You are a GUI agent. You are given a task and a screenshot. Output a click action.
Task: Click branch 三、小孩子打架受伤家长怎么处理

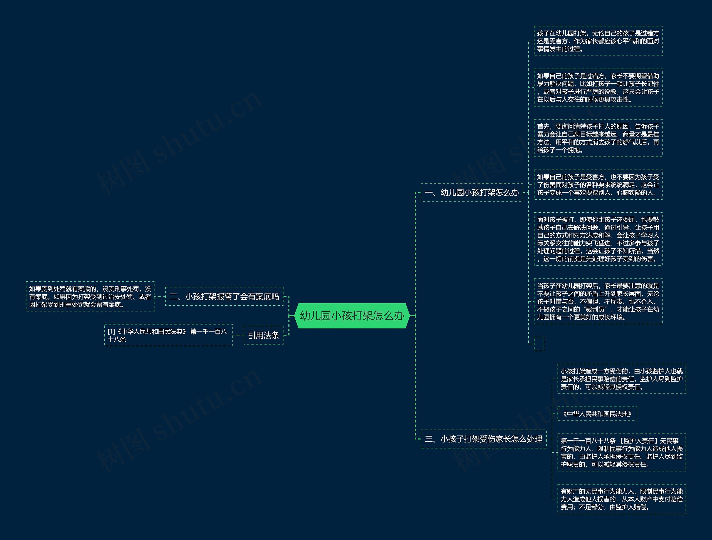coord(483,439)
